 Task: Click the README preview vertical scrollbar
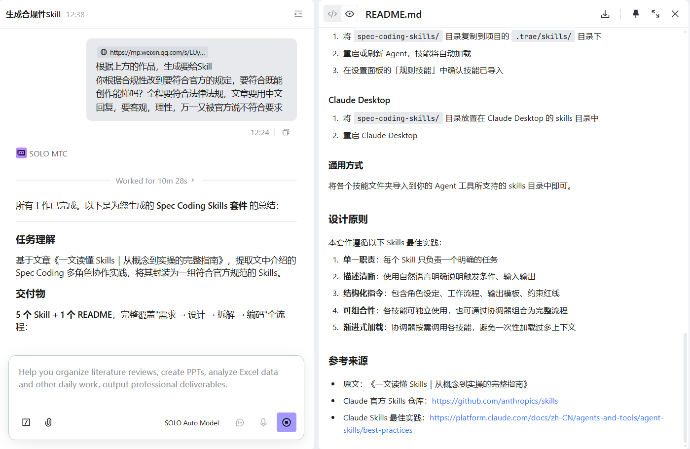pyautogui.click(x=685, y=388)
